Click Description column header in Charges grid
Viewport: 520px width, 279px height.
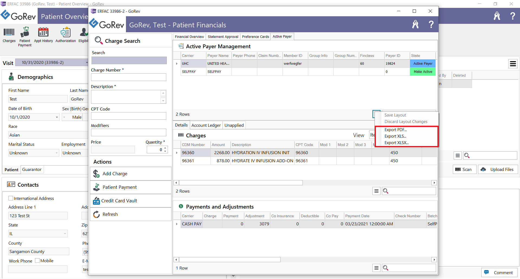pos(262,145)
